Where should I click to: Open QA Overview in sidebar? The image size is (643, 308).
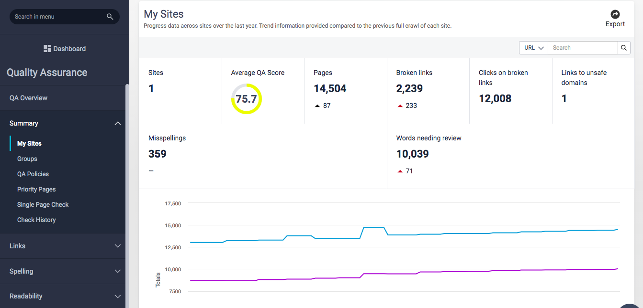point(29,98)
